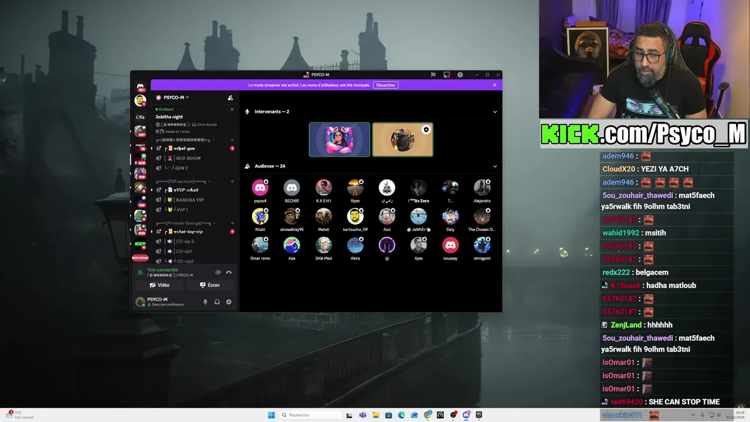Open the PSYCO-M user profile panel
750x422 pixels.
click(166, 302)
